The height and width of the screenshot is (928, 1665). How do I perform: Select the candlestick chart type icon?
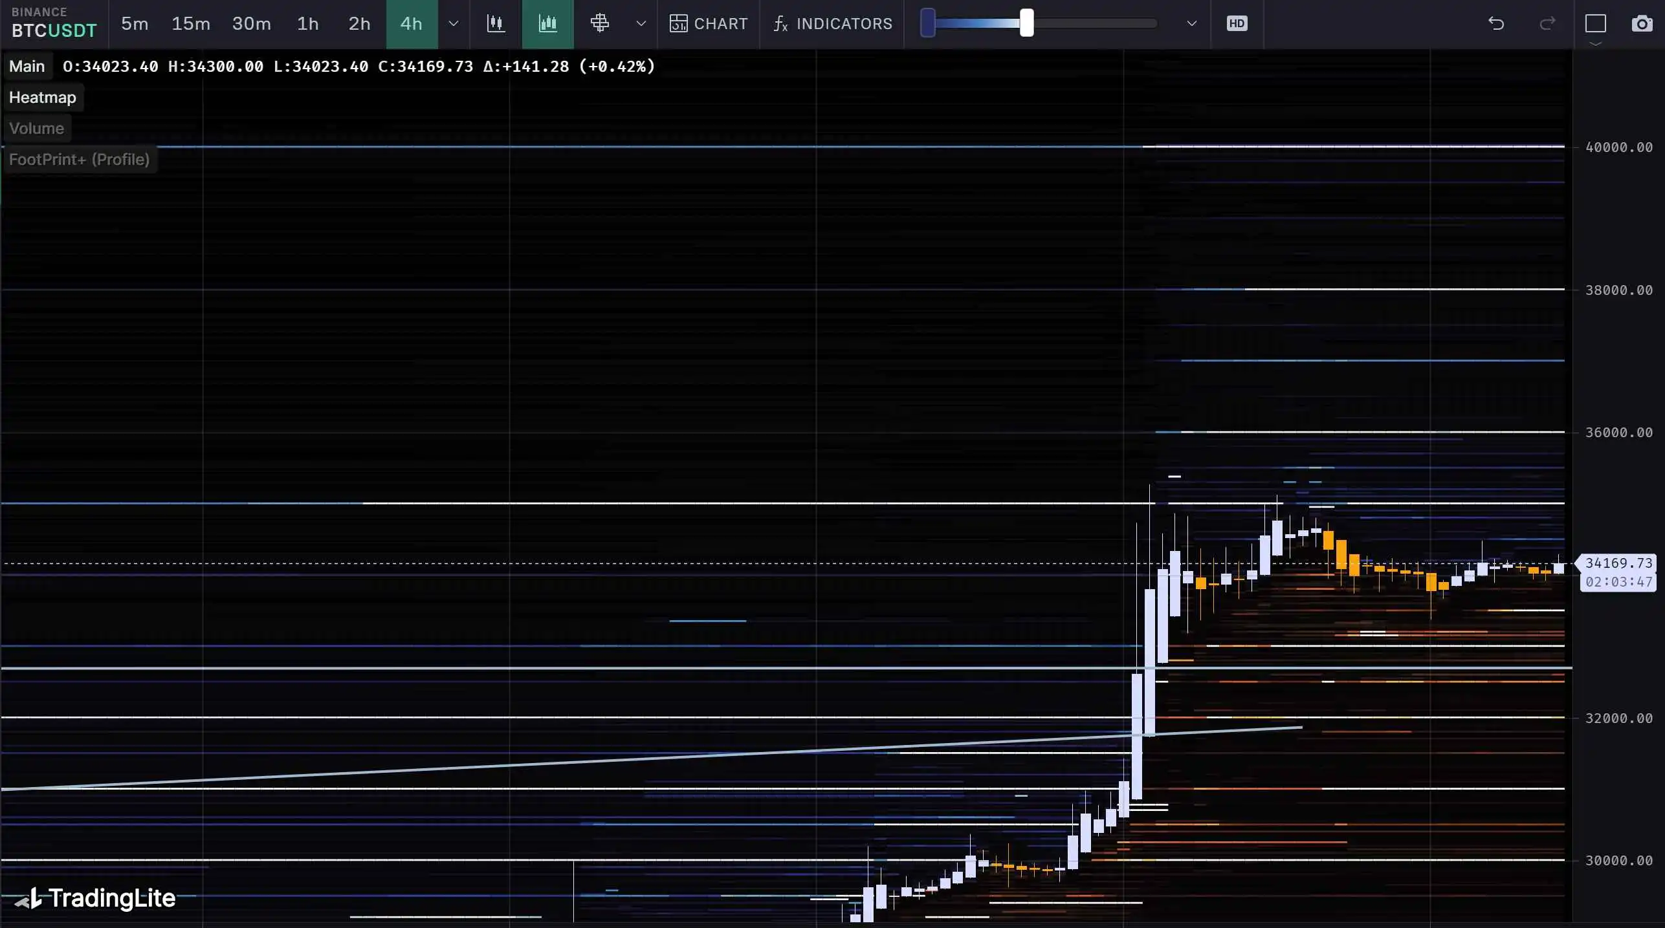[x=496, y=24]
